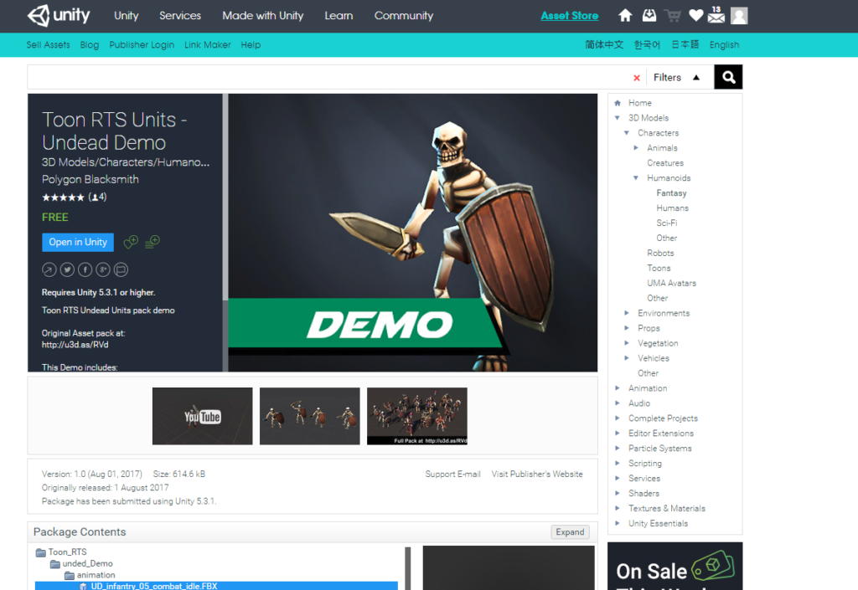Screen dimensions: 858x590
Task: Collapse the 3D Models category
Action: tap(618, 118)
